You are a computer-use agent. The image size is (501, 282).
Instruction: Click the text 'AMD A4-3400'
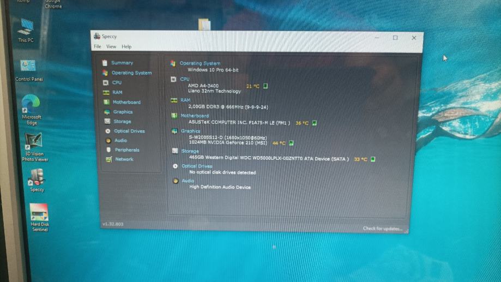point(203,86)
